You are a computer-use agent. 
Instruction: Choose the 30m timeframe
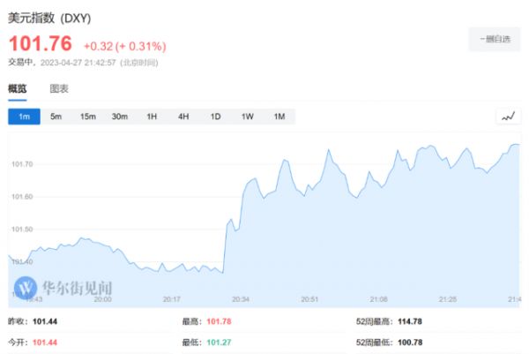(x=120, y=117)
